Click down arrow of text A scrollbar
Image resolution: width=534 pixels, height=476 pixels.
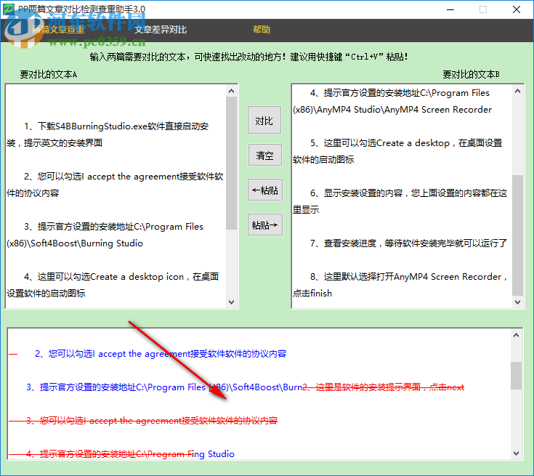pyautogui.click(x=232, y=302)
